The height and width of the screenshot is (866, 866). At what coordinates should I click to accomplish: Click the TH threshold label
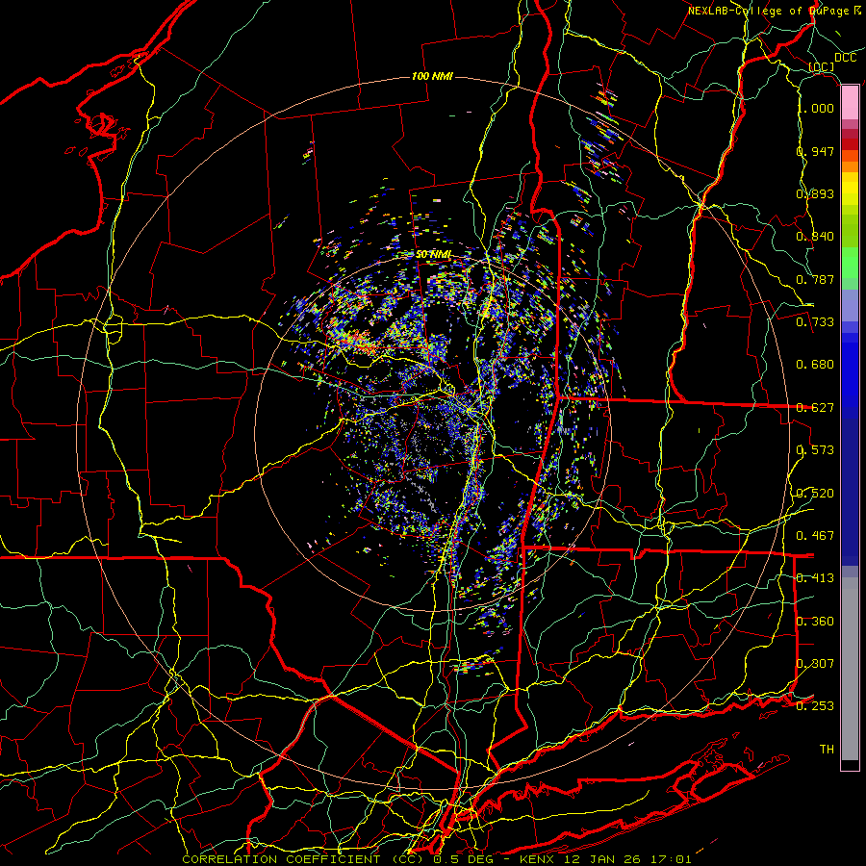827,750
